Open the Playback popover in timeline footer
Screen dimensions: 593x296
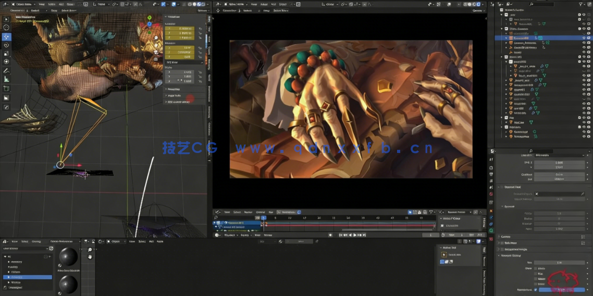(229, 235)
